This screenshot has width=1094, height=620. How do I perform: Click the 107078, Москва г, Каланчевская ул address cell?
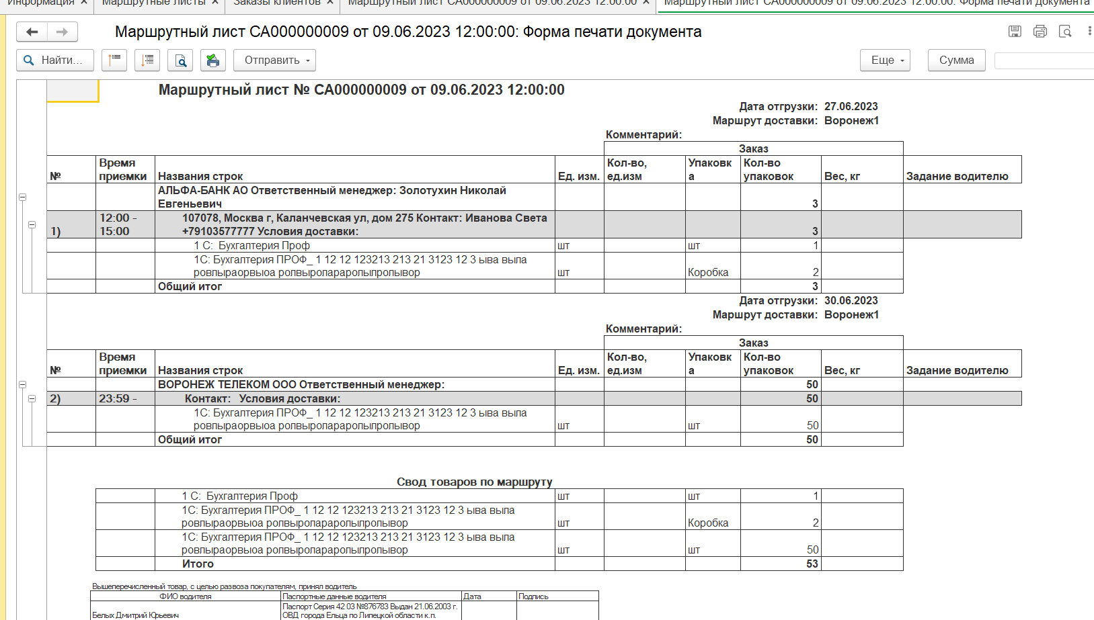pyautogui.click(x=355, y=224)
